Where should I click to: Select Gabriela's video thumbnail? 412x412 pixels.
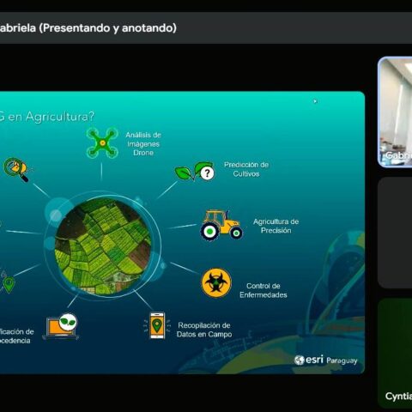pyautogui.click(x=395, y=112)
